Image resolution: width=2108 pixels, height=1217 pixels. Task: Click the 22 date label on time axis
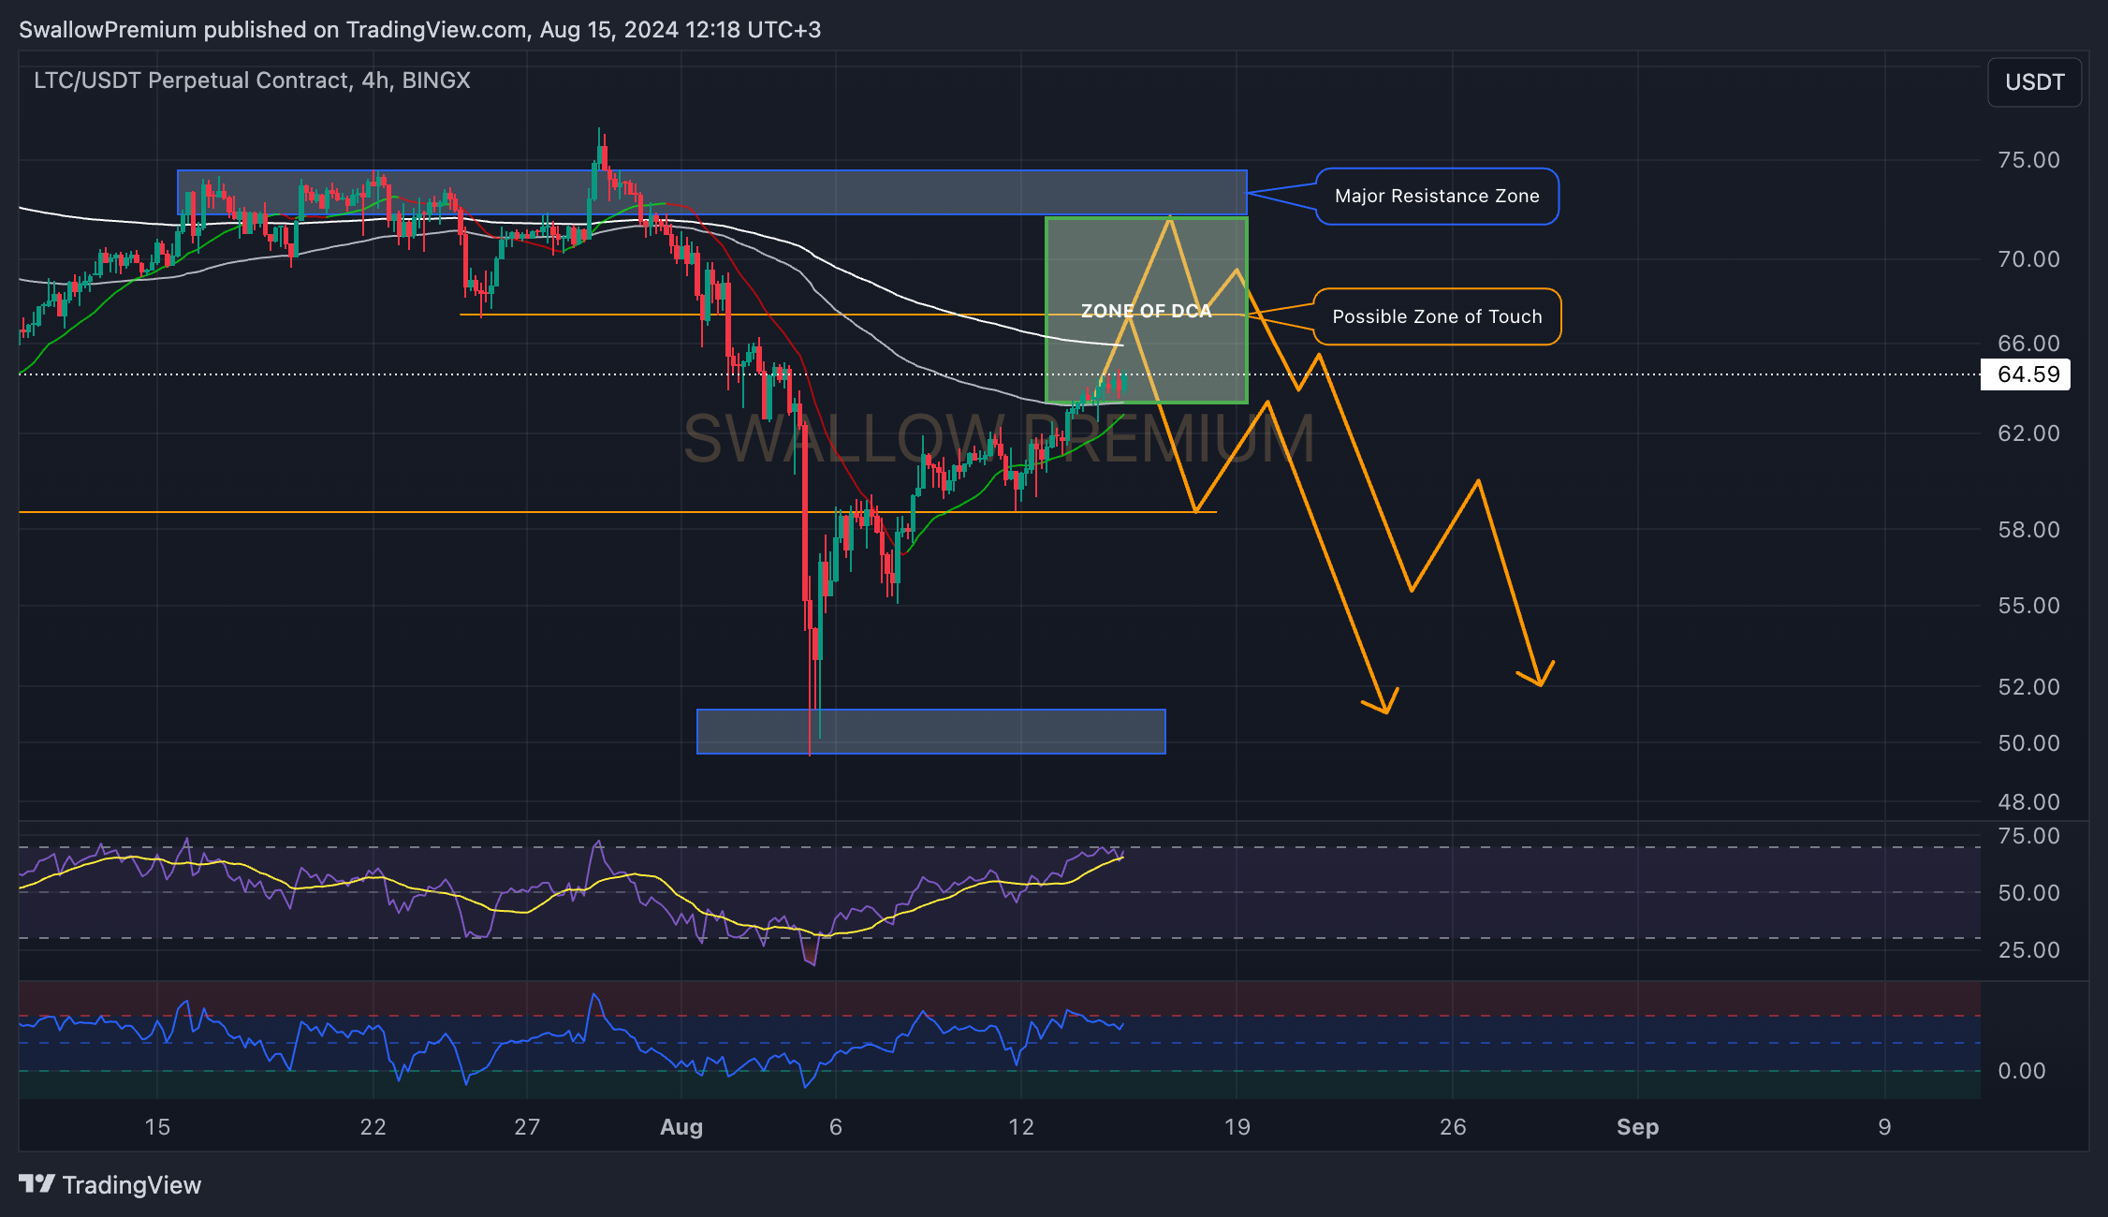click(373, 1127)
